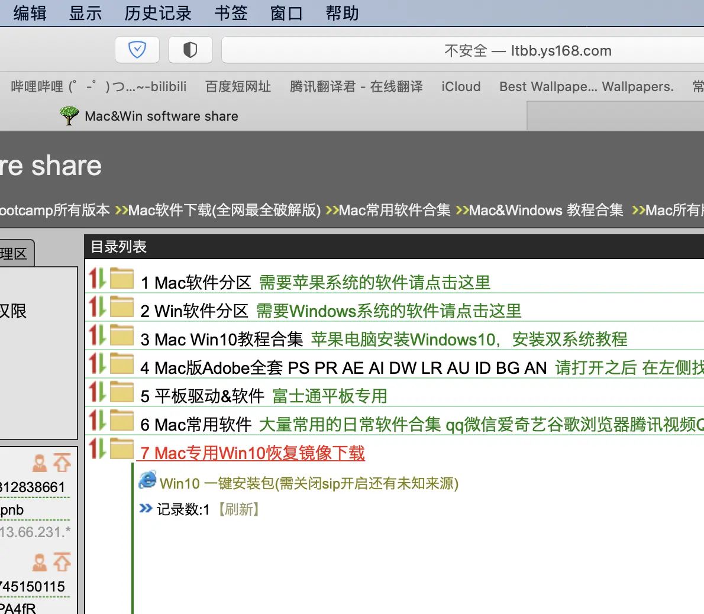Open the Best Wallpape... Wallpapers bookmark
The image size is (704, 614).
586,86
